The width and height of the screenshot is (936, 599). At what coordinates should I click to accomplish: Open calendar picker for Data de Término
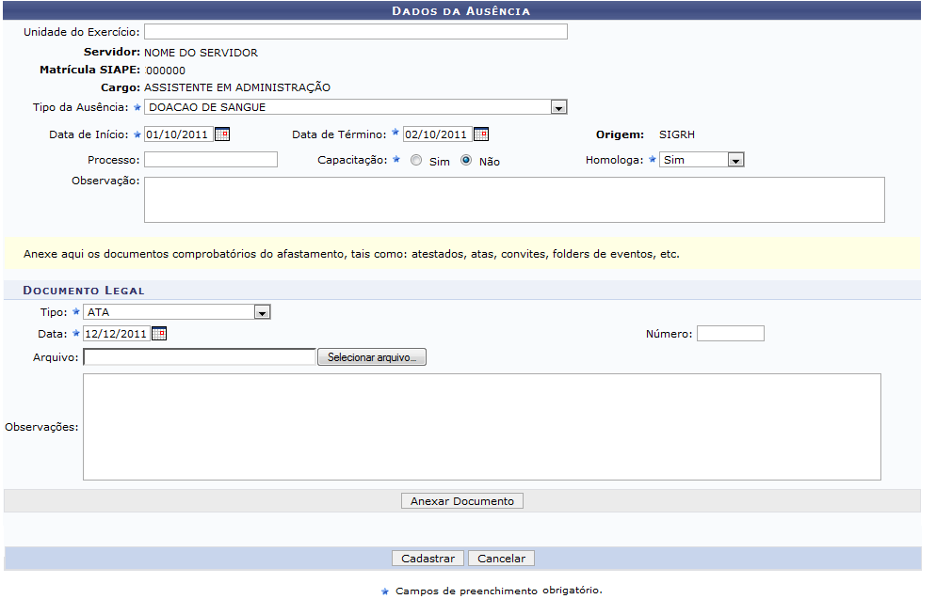pyautogui.click(x=480, y=134)
